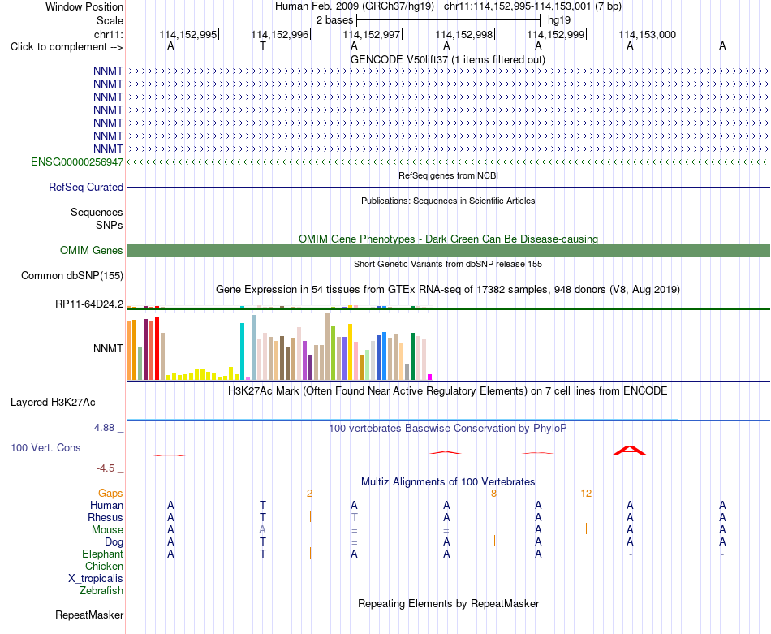Click the NNMT label beside GTEx bar chart
The height and width of the screenshot is (634, 771).
(108, 348)
